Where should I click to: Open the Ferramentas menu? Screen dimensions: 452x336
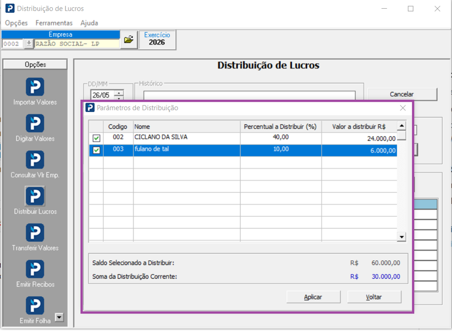54,23
